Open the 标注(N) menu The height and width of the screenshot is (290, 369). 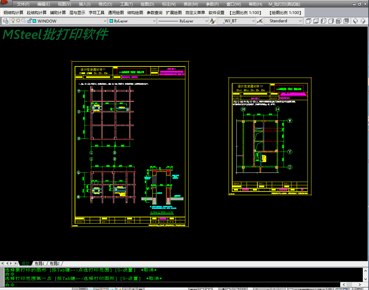[169, 4]
